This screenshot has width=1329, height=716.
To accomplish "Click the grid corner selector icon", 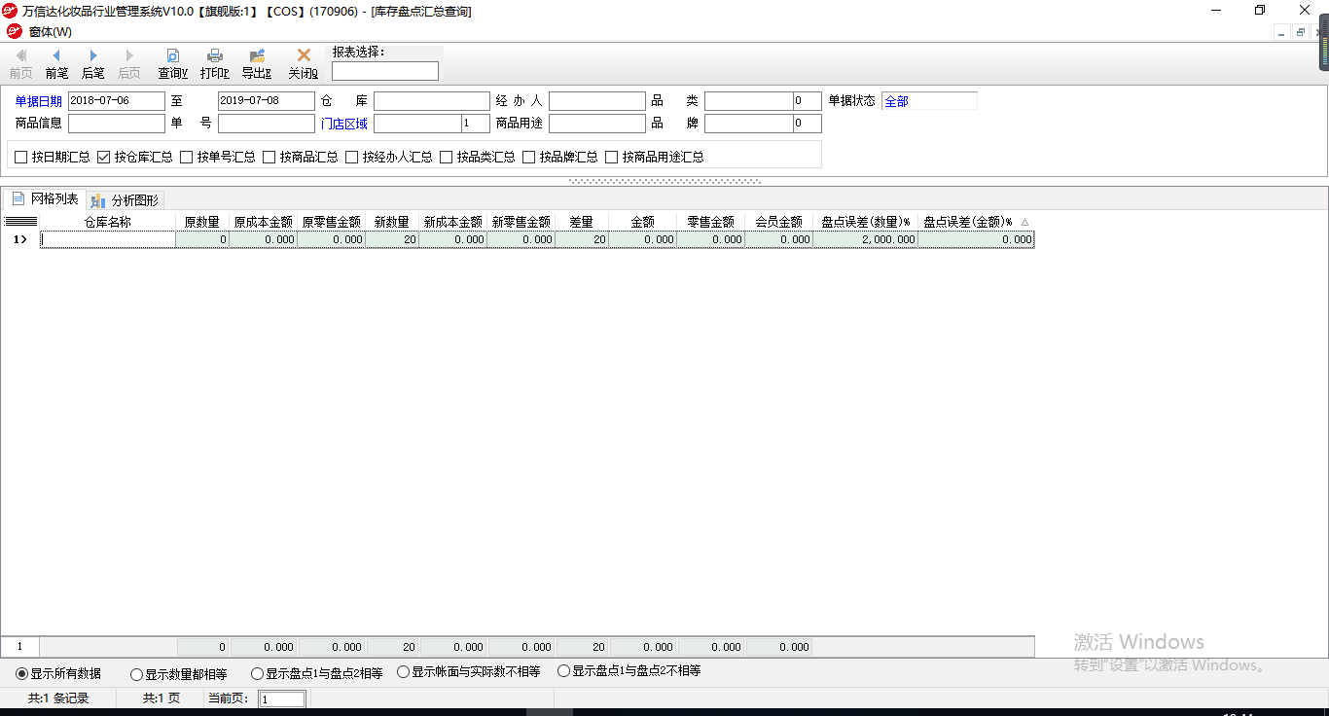I will pos(20,222).
